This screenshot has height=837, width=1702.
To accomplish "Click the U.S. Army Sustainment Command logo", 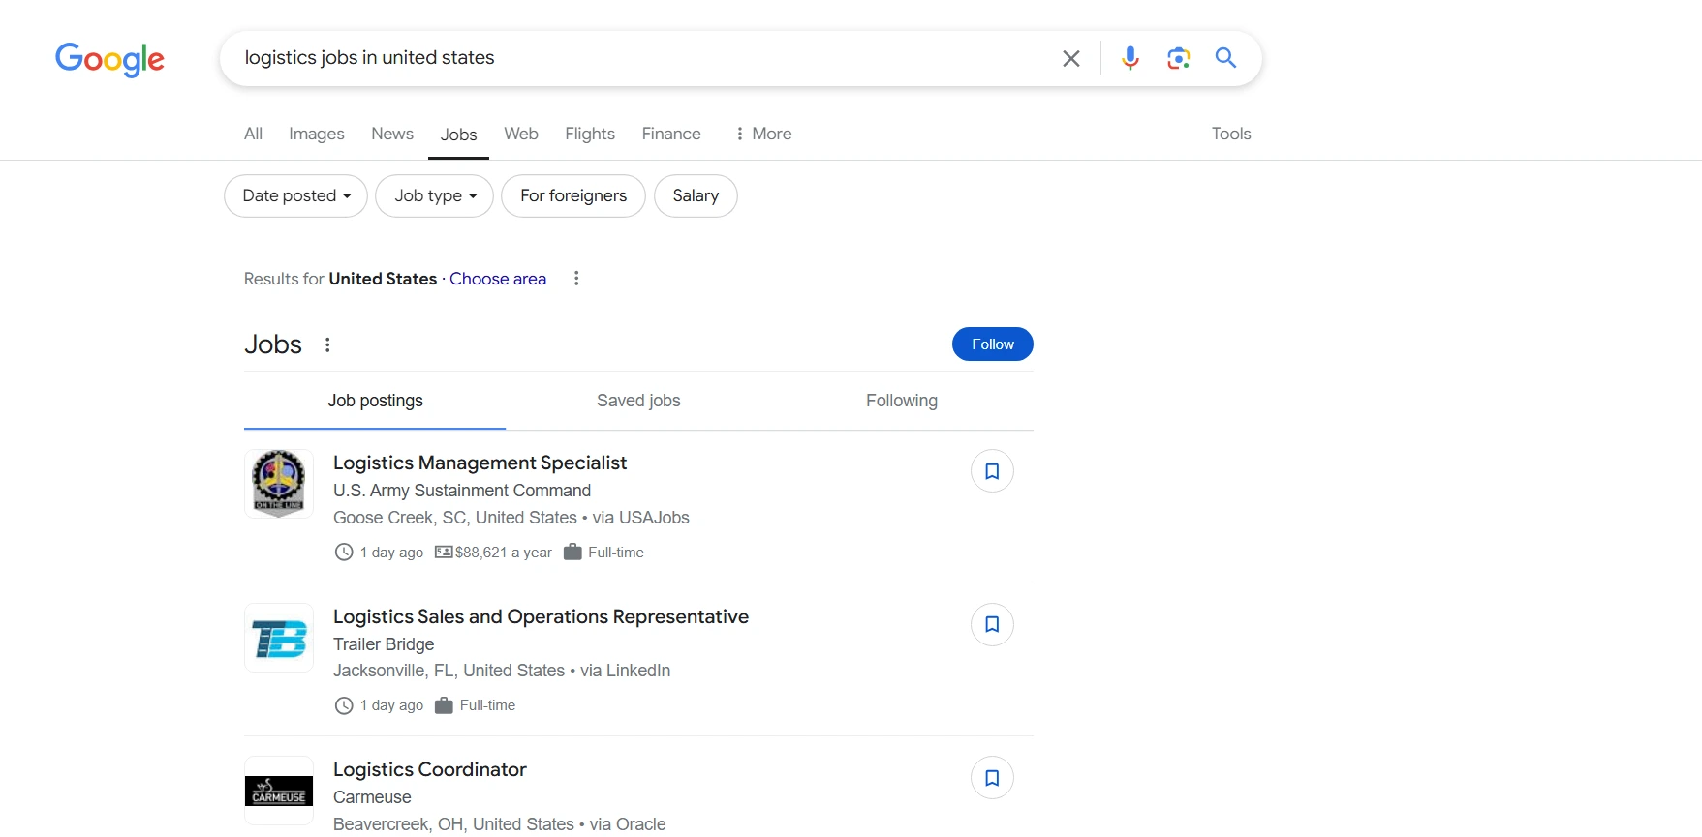I will click(x=279, y=484).
